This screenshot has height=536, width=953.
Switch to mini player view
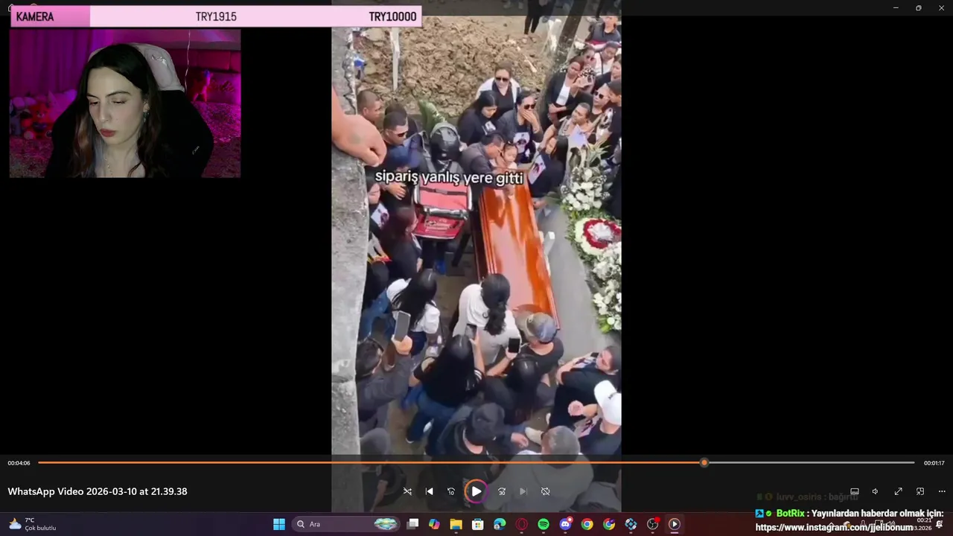pos(920,491)
